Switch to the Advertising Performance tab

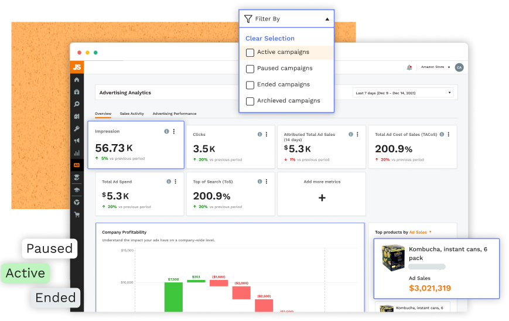(x=175, y=114)
